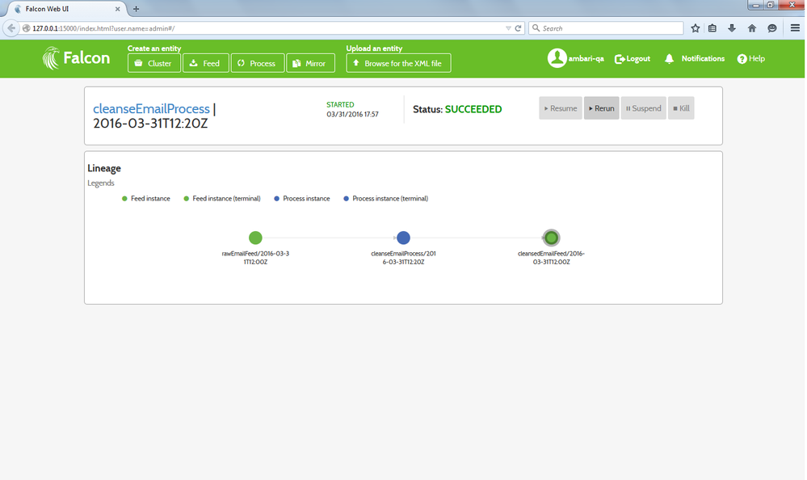This screenshot has width=807, height=480.
Task: Open the Help link
Action: point(751,59)
